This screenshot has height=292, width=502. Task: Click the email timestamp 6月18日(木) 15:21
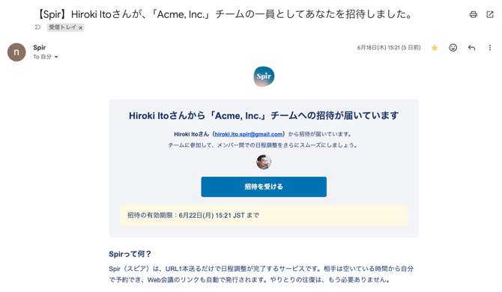coord(389,48)
